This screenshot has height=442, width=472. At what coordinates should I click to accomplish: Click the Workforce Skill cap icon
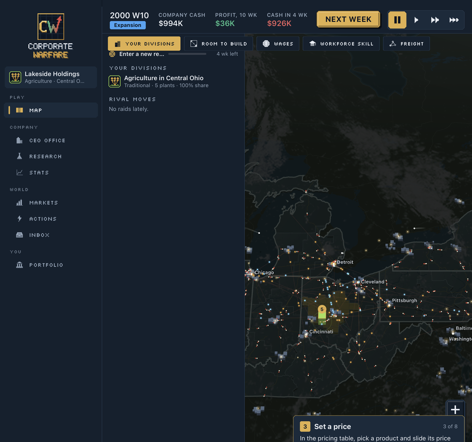(313, 44)
